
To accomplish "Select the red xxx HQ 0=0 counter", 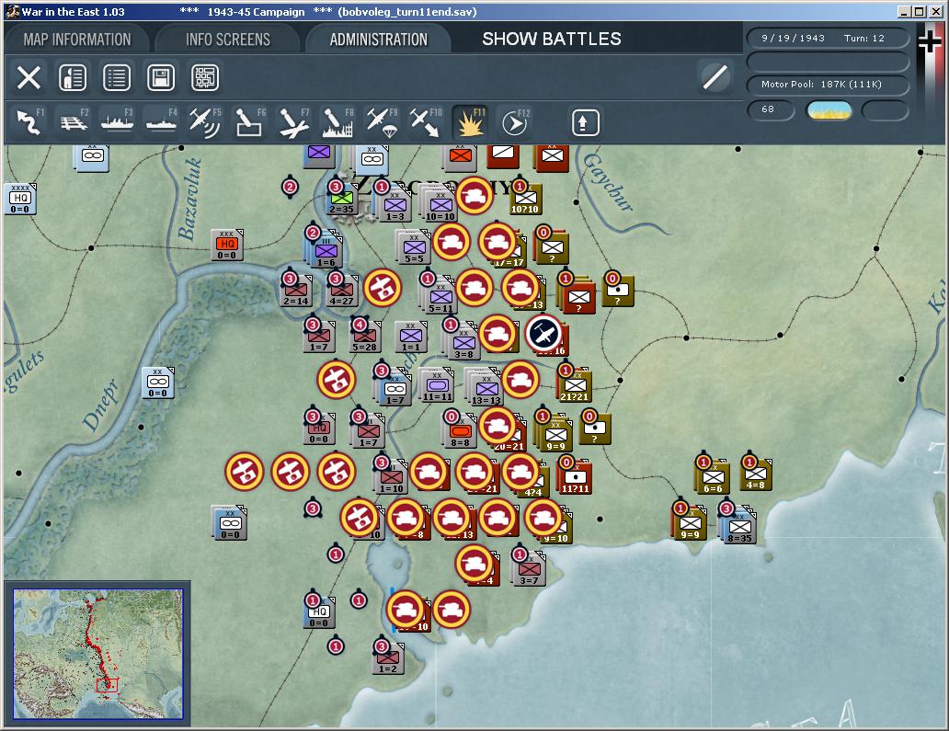I will pos(227,245).
